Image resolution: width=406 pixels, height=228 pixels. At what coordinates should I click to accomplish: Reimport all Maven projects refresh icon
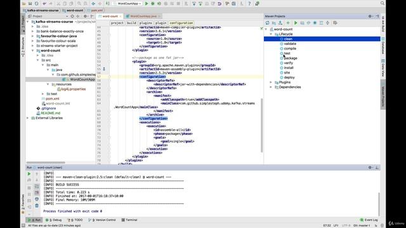(268, 23)
